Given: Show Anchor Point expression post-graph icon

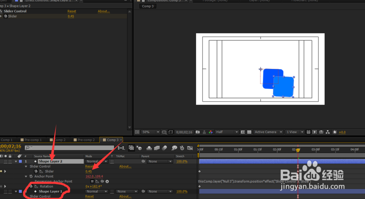Looking at the screenshot, I should (x=97, y=182).
